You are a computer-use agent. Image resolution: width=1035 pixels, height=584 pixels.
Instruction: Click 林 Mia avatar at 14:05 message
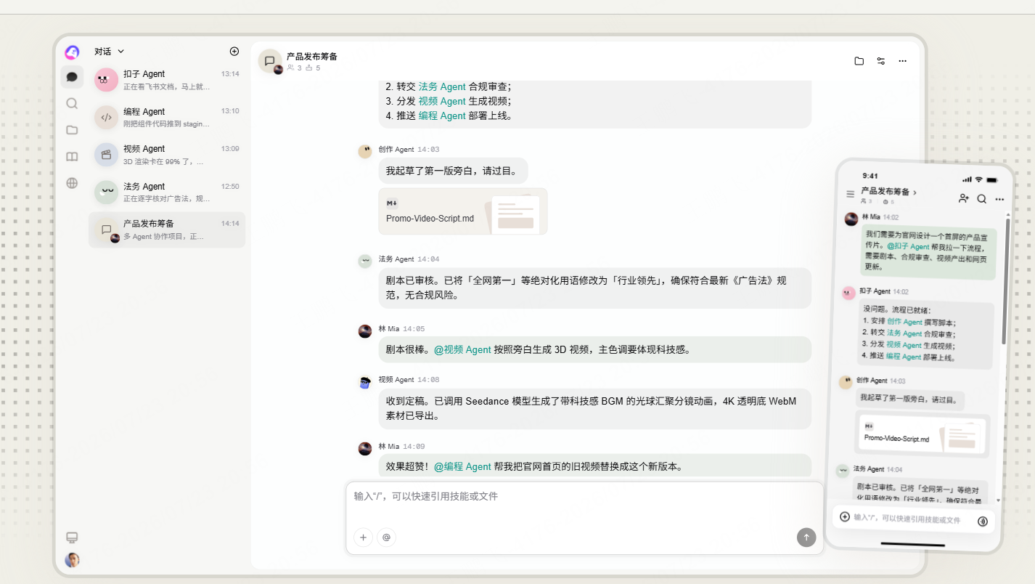click(365, 331)
